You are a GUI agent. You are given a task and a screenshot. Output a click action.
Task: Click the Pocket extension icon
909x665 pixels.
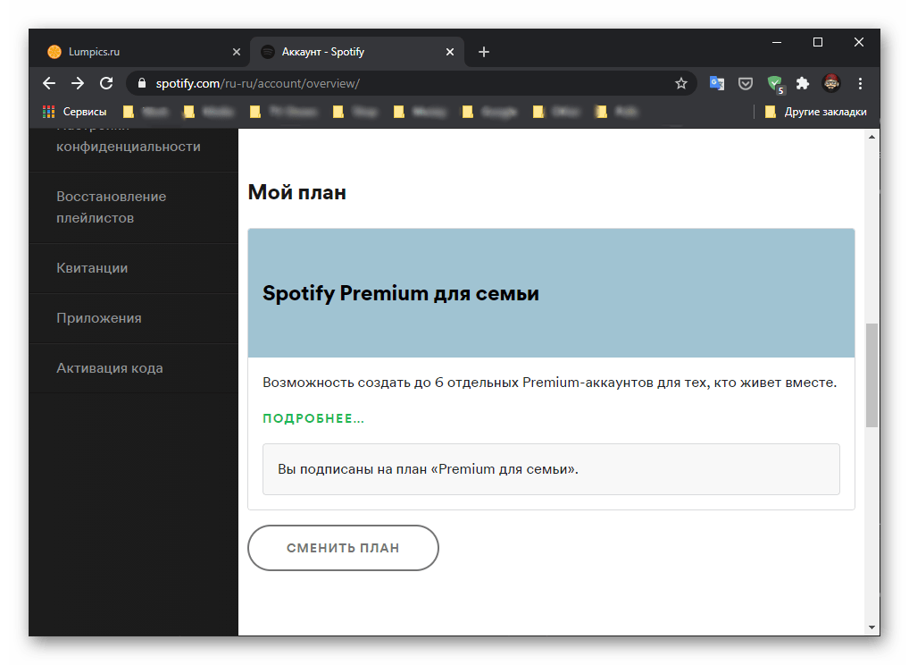(745, 83)
